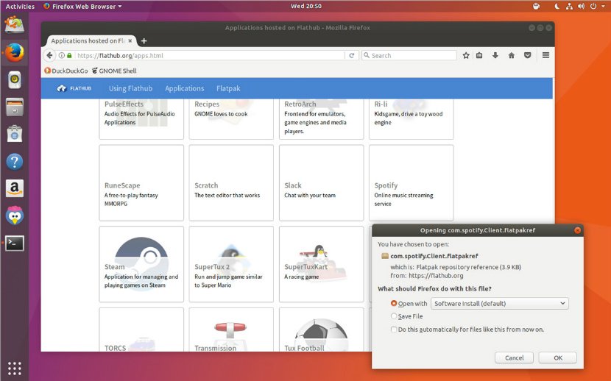Open the Slack application card
Screen dimensions: 611x381
321,182
